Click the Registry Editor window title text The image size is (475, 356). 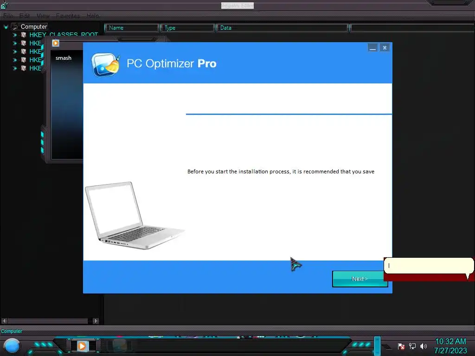pos(237,6)
